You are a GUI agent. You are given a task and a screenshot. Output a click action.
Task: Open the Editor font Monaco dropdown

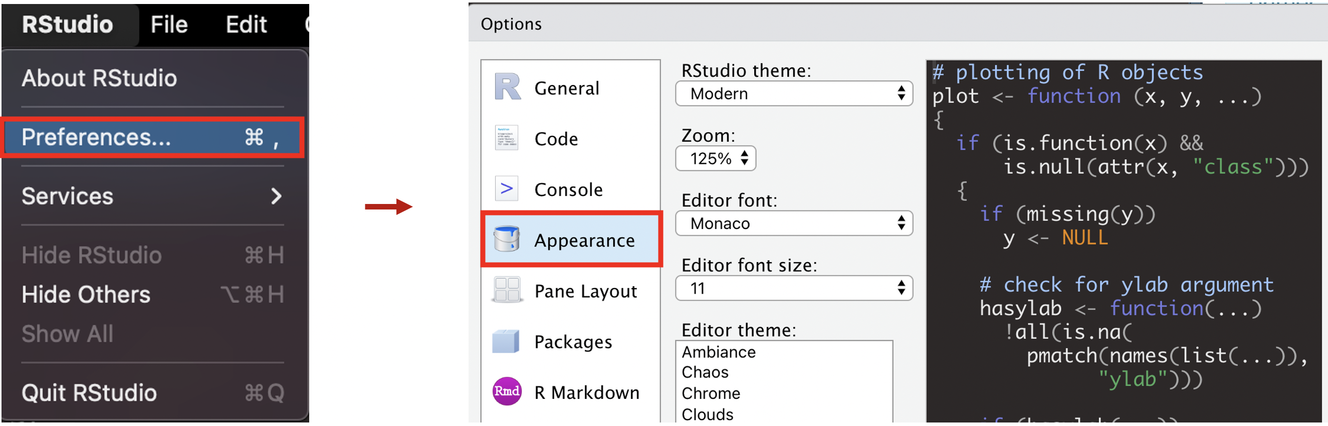pos(793,224)
